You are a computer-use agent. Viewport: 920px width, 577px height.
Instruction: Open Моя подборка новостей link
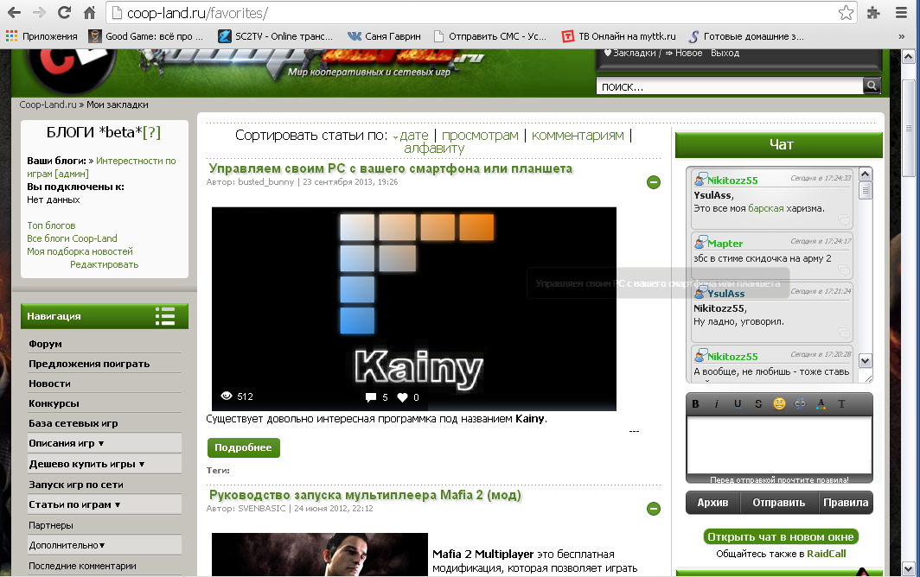pos(80,251)
